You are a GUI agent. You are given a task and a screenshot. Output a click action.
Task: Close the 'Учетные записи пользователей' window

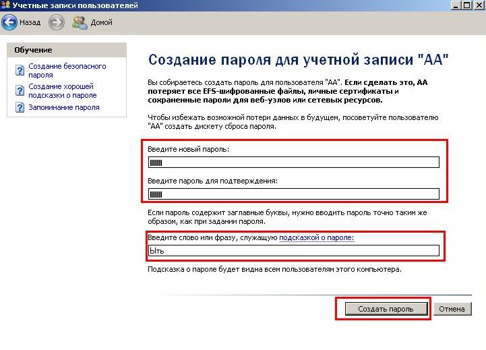tap(479, 5)
